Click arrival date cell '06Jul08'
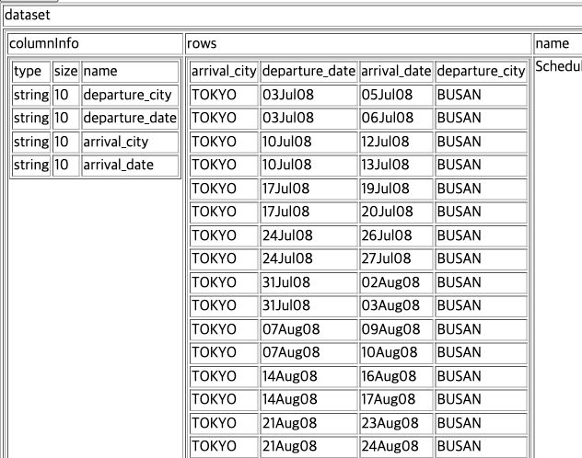This screenshot has height=458, width=582. 396,119
